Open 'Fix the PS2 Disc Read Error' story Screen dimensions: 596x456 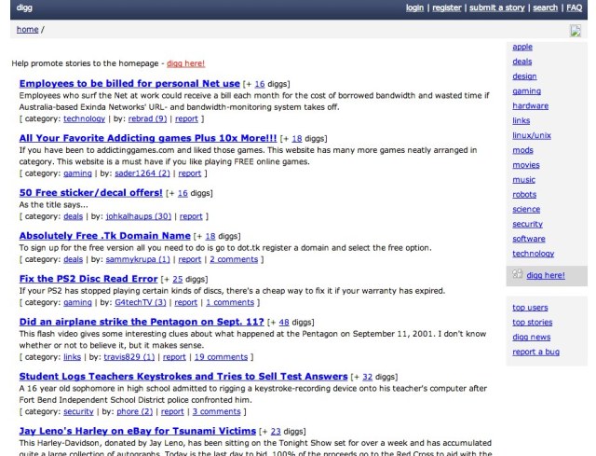(88, 279)
